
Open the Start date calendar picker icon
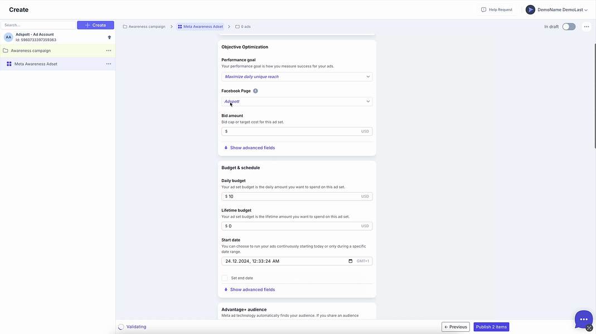click(x=351, y=261)
